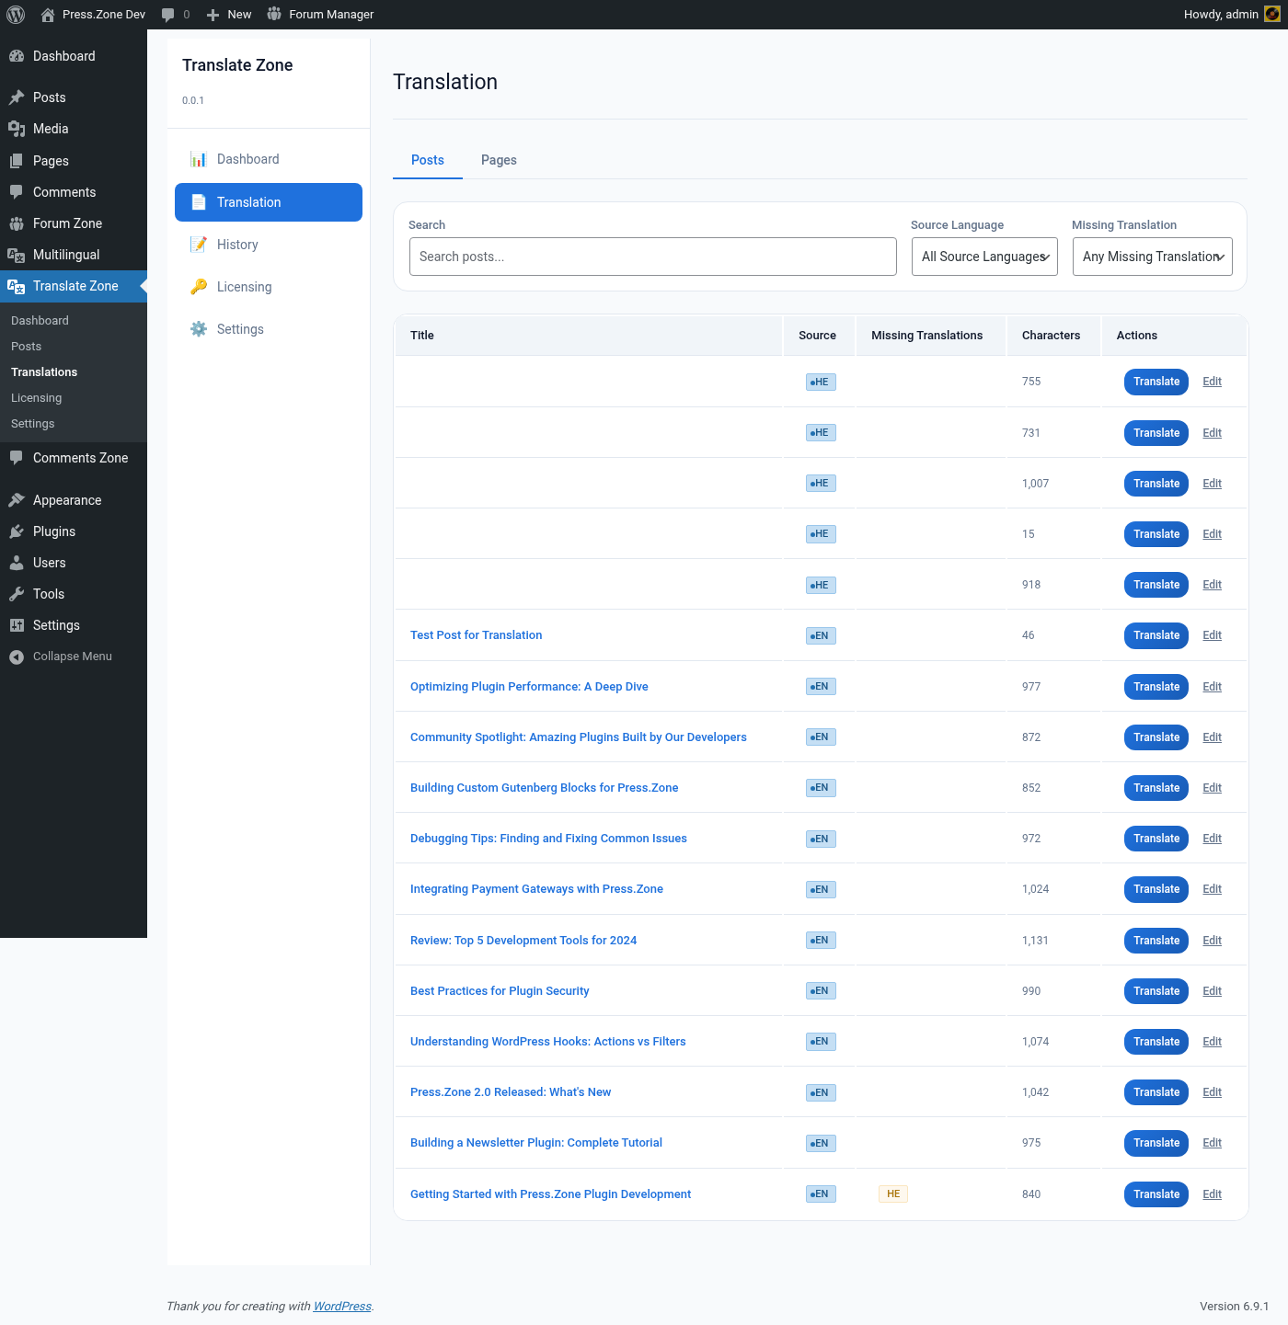Click the WordPress logo icon

(x=16, y=15)
